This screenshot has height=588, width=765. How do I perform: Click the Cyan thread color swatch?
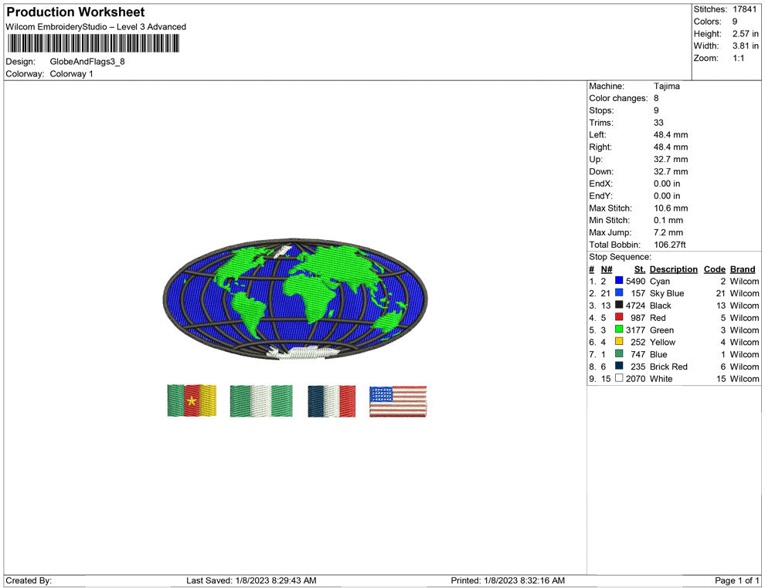point(619,282)
